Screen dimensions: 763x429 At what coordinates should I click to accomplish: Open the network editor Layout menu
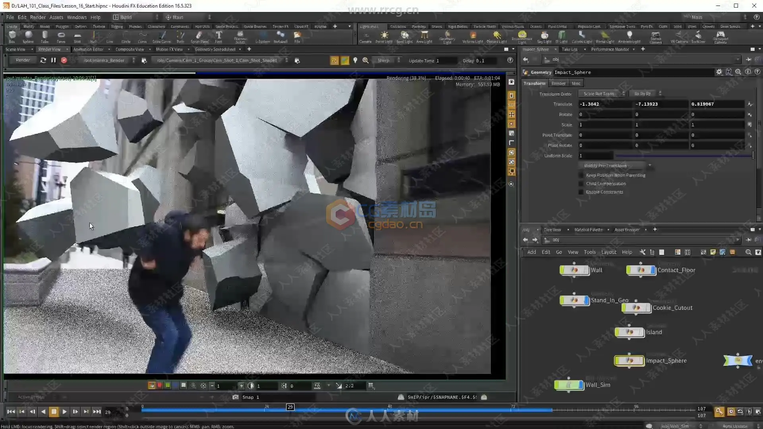coord(608,252)
